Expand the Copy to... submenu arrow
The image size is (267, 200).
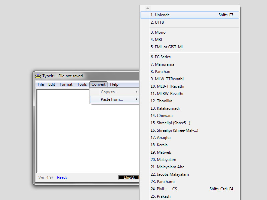point(136,92)
